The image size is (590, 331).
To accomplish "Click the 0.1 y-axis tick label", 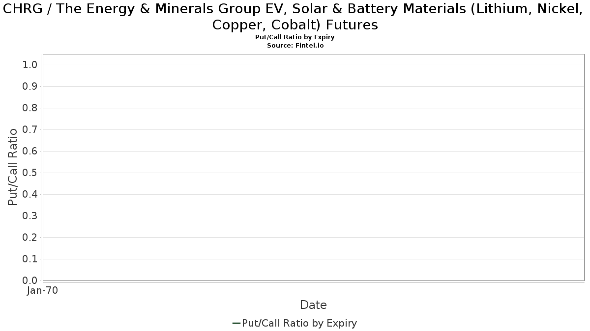I will [30, 259].
